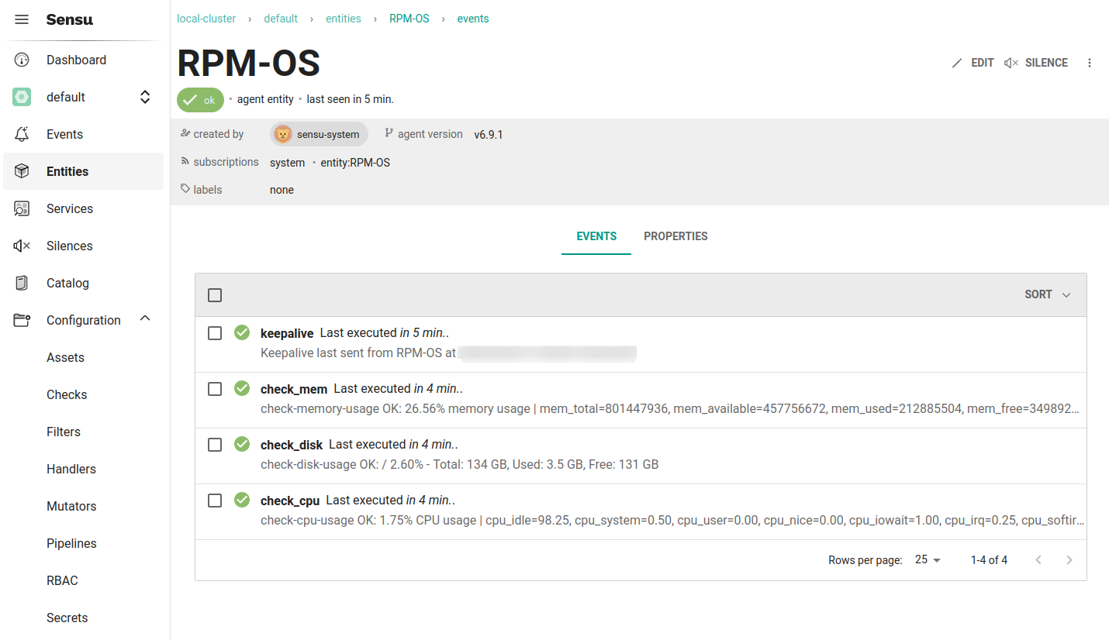Image resolution: width=1109 pixels, height=640 pixels.
Task: Switch to the PROPERTIES tab
Action: pyautogui.click(x=675, y=236)
